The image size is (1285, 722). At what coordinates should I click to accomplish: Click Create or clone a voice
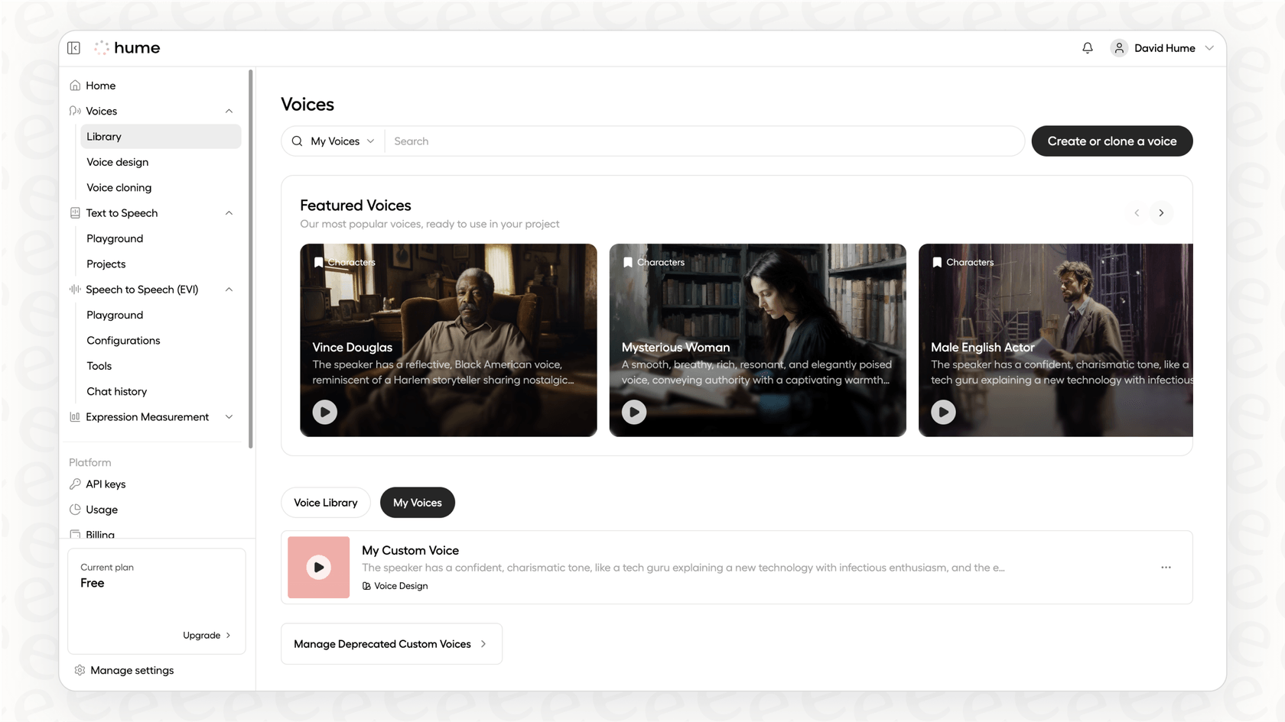(1111, 141)
